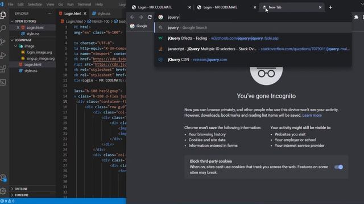Open the Selection menu in VS Code
The height and width of the screenshot is (204, 364).
(x=35, y=5)
